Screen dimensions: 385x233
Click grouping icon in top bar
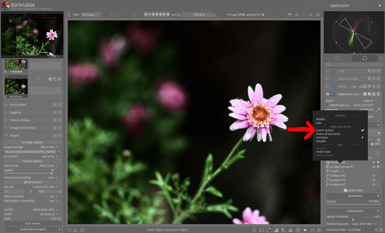(290, 14)
